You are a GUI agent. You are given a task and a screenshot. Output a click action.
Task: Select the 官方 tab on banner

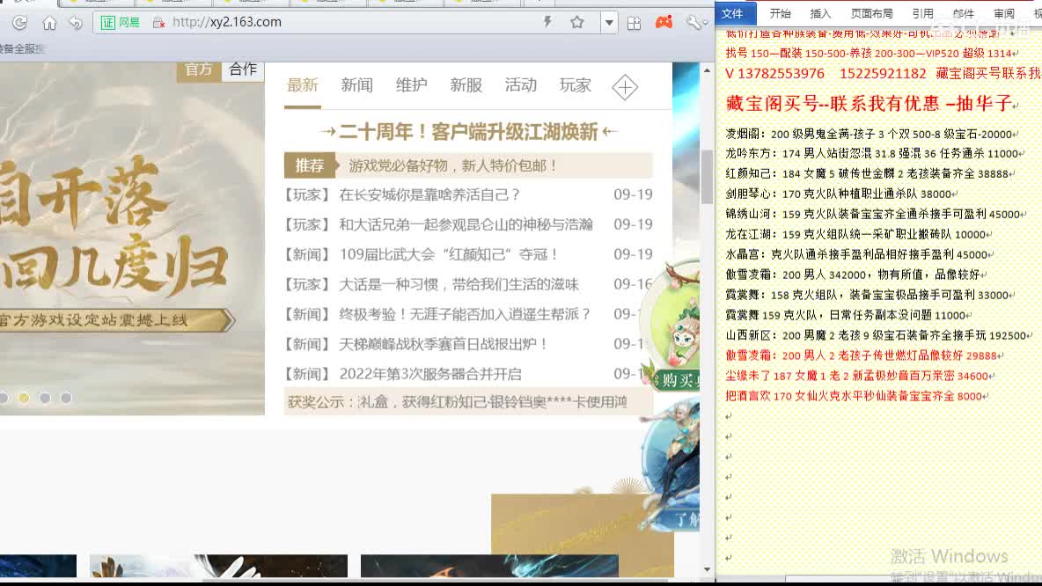point(198,70)
